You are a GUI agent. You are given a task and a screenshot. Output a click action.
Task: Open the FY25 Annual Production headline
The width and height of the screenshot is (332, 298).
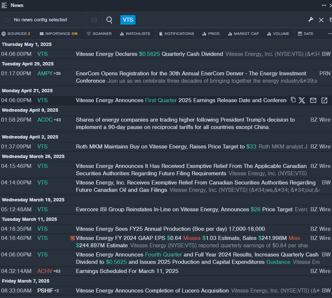pos(171,229)
